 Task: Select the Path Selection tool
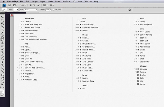[x=2, y=68]
